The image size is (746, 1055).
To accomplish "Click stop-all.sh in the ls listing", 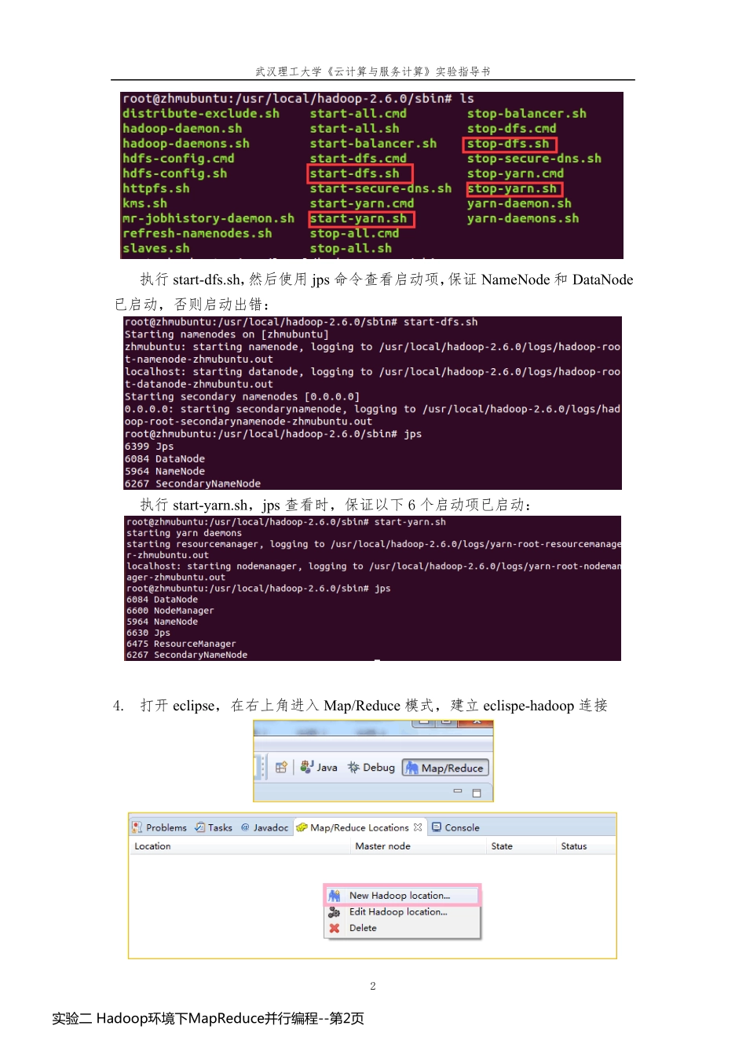I will coord(351,248).
